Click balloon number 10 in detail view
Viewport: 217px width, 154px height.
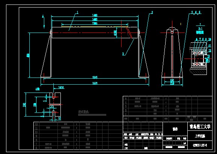tap(209, 39)
